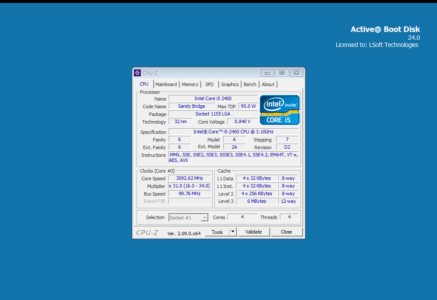Screen dimensions: 437x300
Task: Click the Multiplier value x 31.0
Action: click(189, 186)
